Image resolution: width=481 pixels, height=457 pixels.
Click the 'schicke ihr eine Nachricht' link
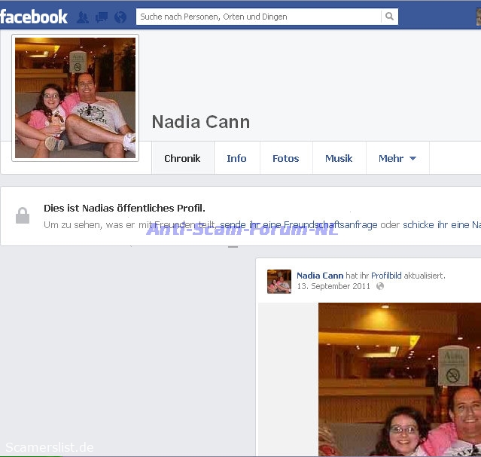pyautogui.click(x=441, y=225)
